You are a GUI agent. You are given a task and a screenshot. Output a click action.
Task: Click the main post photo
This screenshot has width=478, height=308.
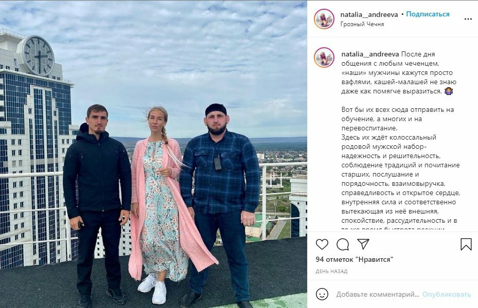[153, 154]
